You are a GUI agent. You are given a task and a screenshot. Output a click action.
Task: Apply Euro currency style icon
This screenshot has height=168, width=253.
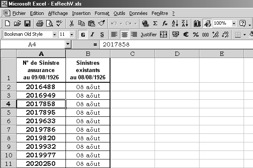(x=186, y=35)
